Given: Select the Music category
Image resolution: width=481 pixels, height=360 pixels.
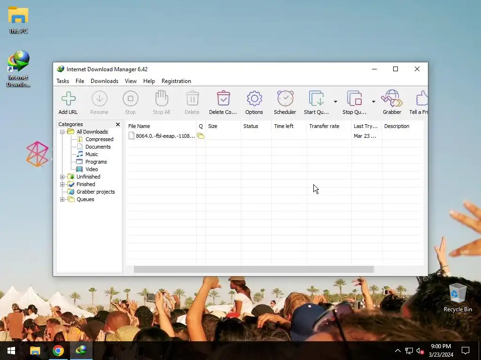Looking at the screenshot, I should [92, 154].
